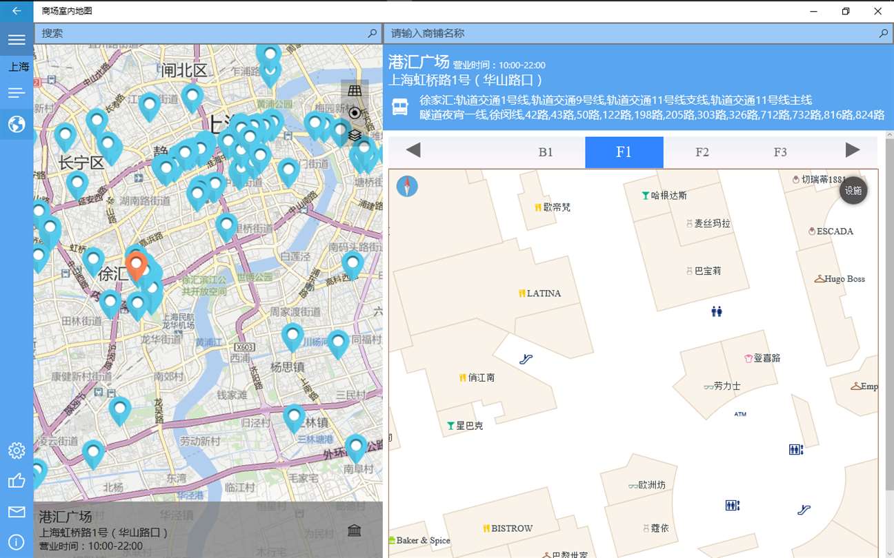Click the 港汇广场 title in the header
The image size is (894, 558).
coord(419,61)
